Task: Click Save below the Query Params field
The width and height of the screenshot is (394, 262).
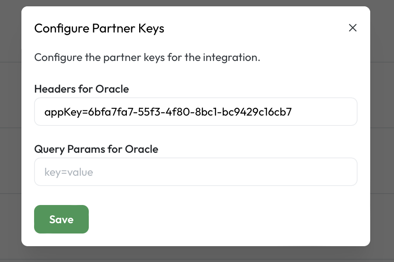Action: tap(61, 219)
